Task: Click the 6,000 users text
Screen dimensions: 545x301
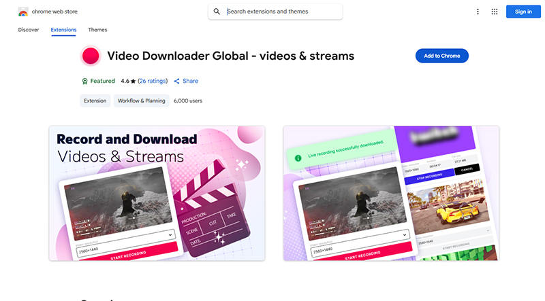Action: [188, 101]
